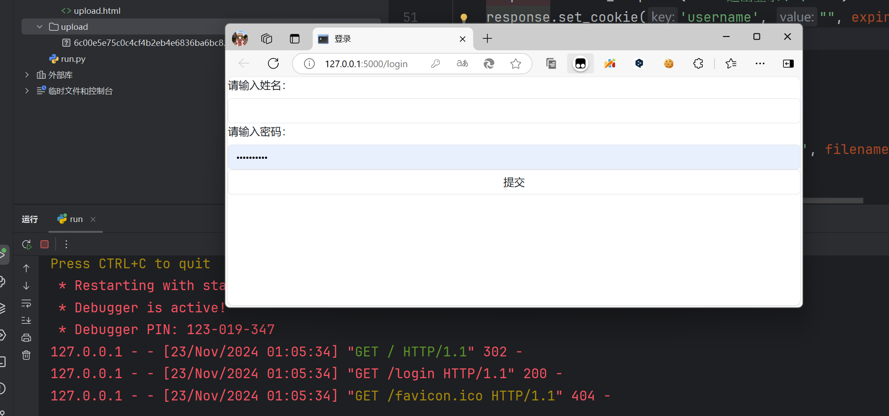Toggle soft-wrap in run console
889x416 pixels.
(26, 303)
